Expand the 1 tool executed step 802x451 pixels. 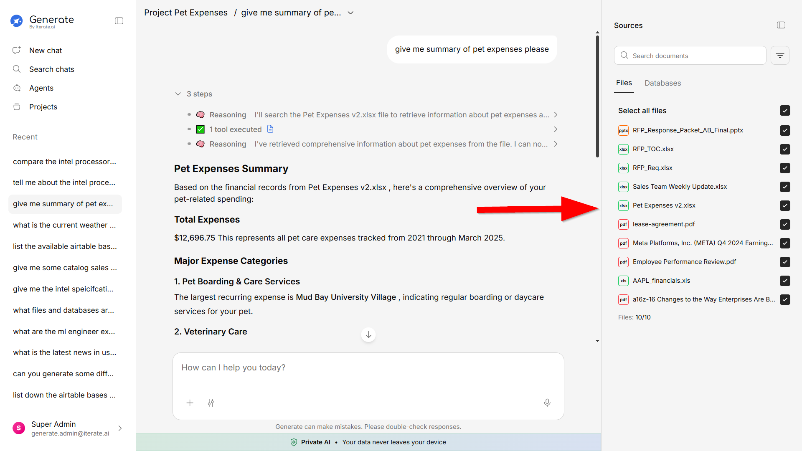556,129
